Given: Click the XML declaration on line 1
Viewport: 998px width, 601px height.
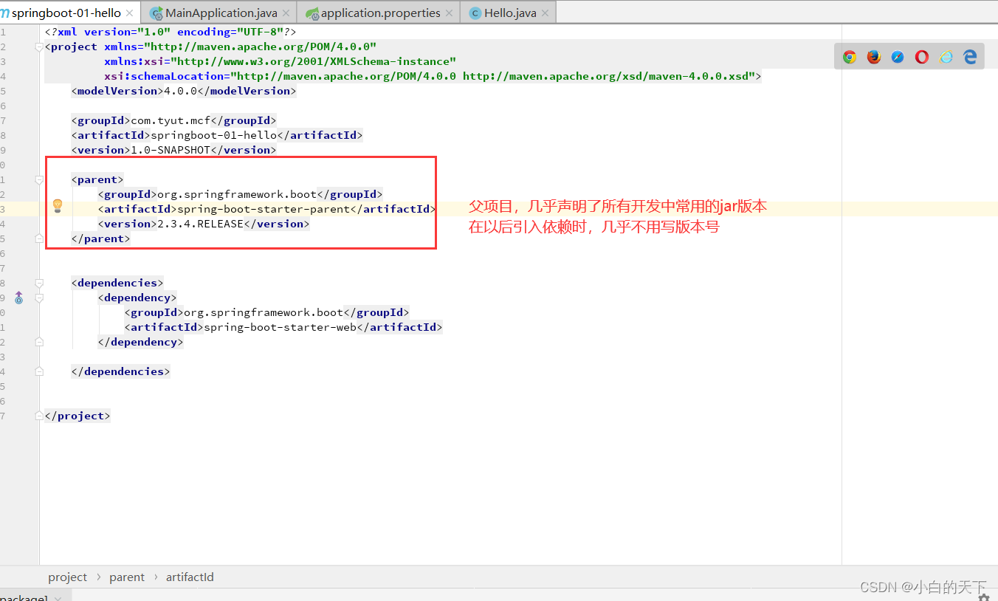Looking at the screenshot, I should 171,32.
